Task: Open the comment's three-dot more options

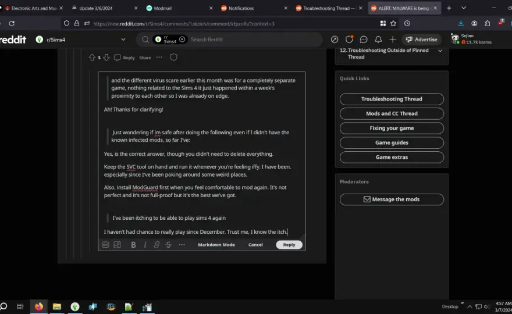Action: [159, 58]
